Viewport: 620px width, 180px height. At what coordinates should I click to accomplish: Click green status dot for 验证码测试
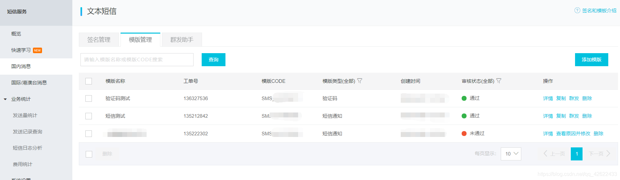point(464,98)
